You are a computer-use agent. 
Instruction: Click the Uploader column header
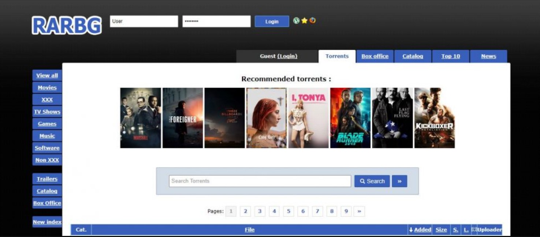coord(489,230)
